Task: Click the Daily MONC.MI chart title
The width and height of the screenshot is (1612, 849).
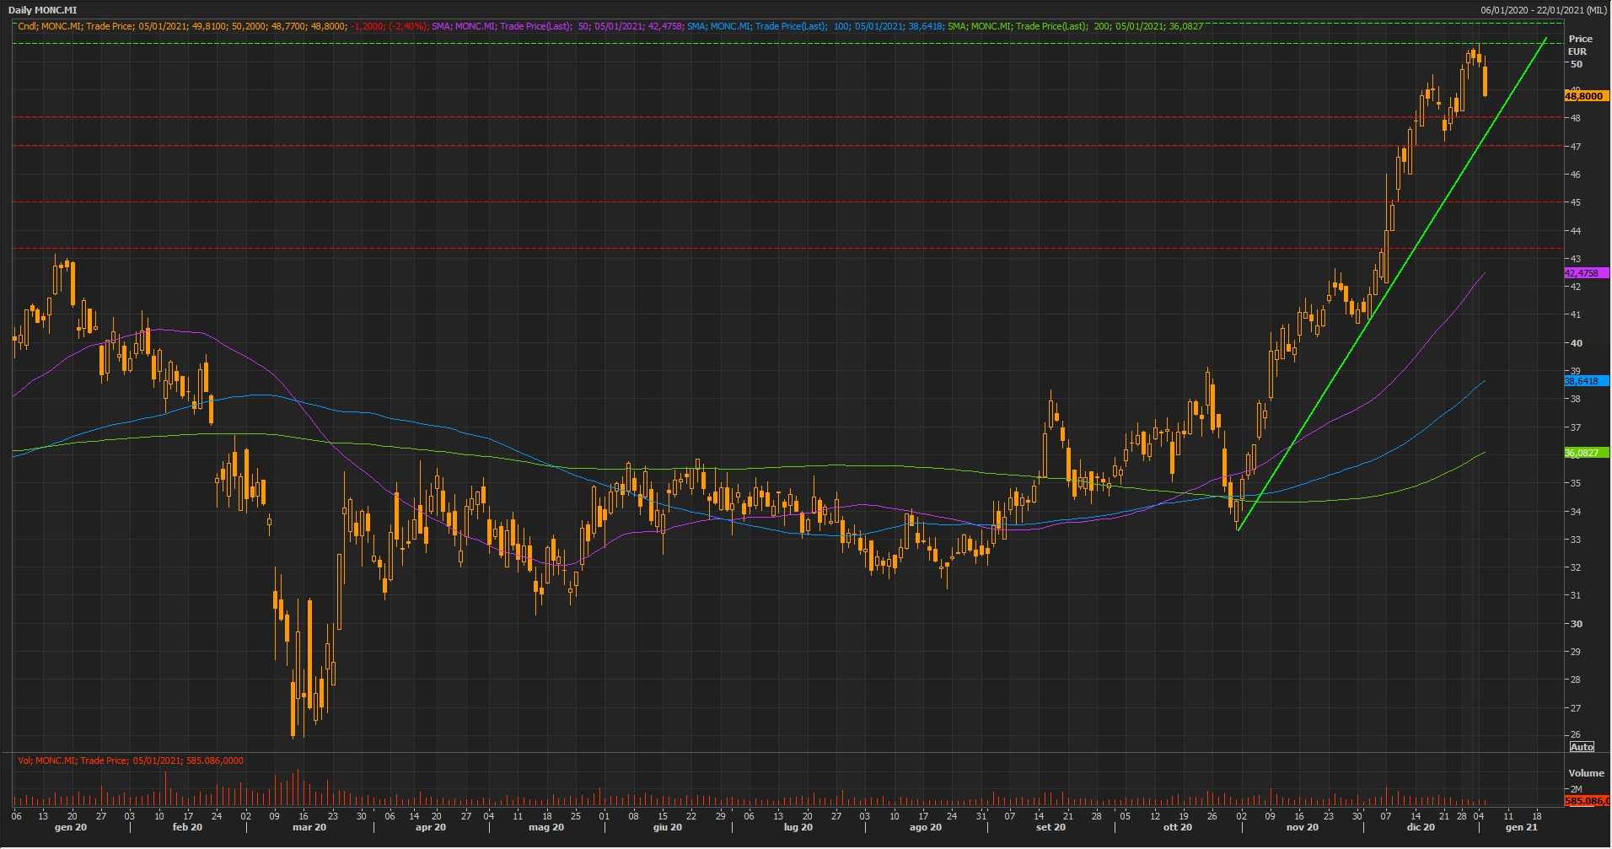Action: click(43, 10)
